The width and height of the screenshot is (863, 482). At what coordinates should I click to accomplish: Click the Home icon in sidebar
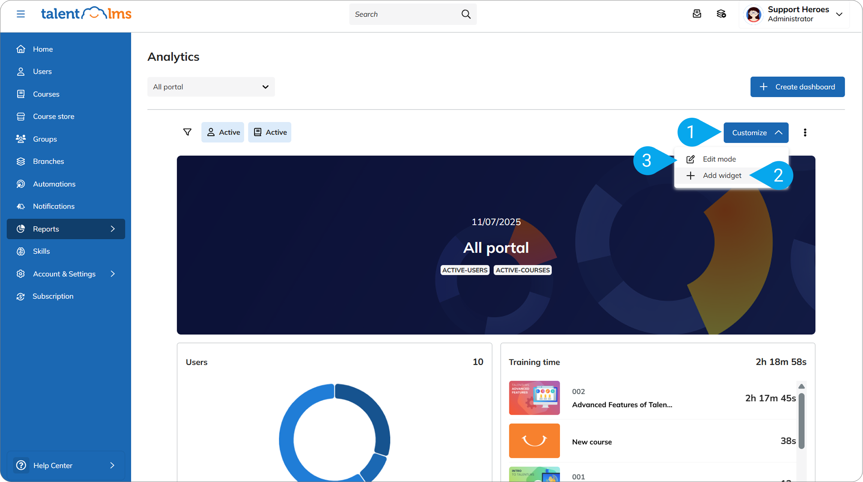pyautogui.click(x=21, y=49)
